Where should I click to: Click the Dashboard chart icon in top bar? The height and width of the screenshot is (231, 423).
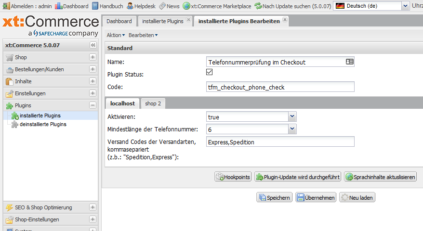pyautogui.click(x=59, y=6)
